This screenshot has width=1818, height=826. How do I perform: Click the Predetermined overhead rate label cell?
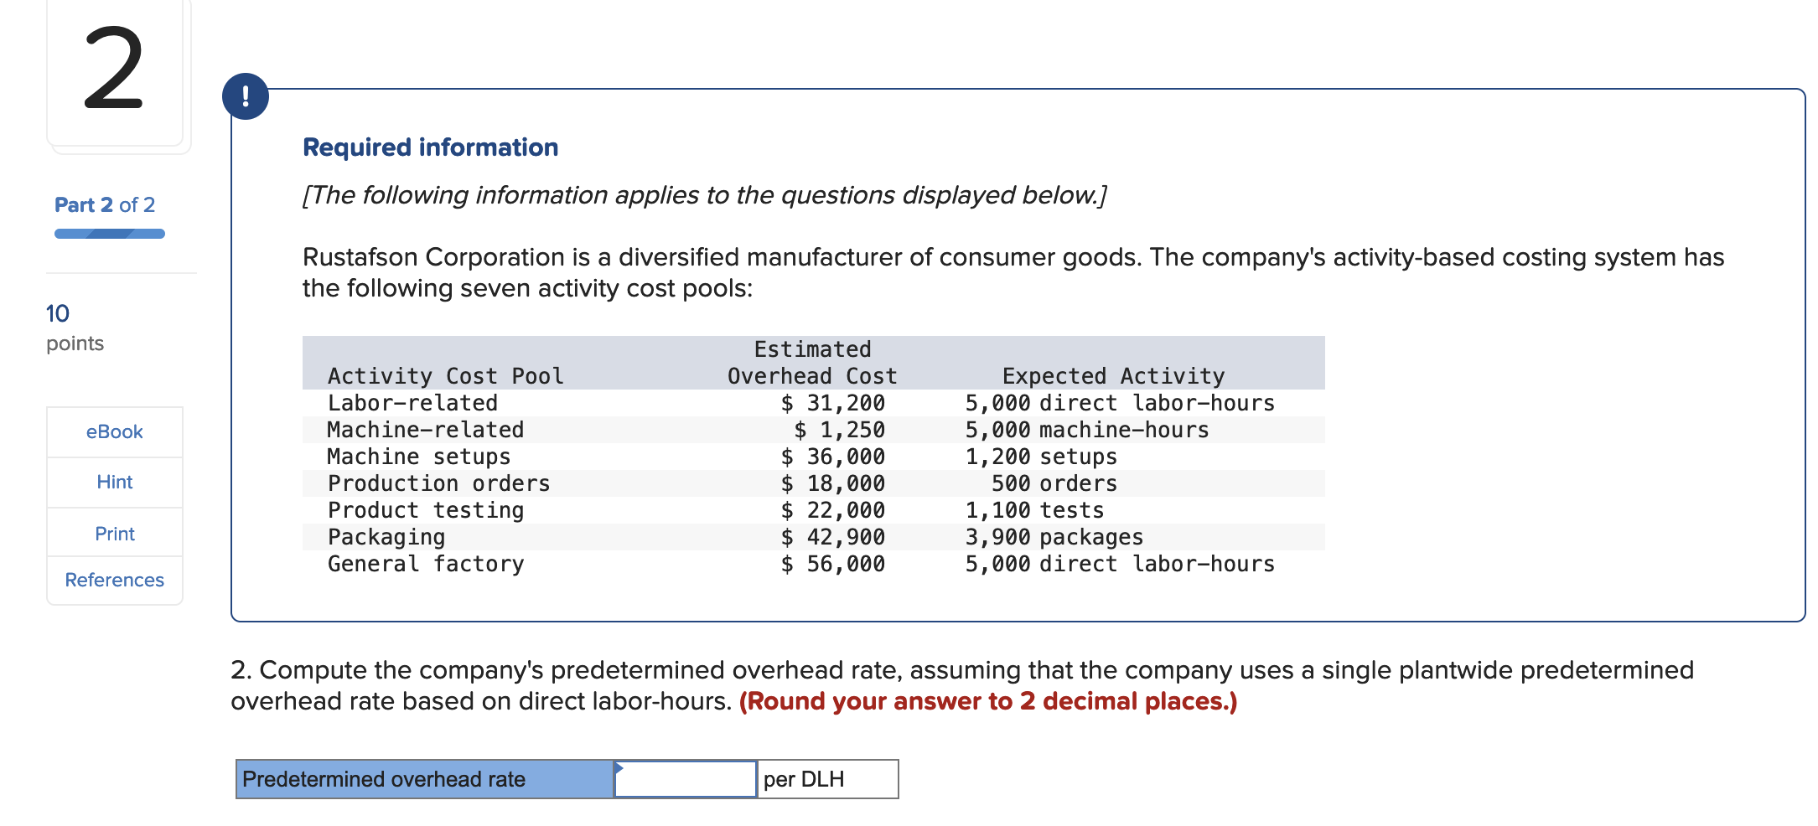(x=423, y=779)
